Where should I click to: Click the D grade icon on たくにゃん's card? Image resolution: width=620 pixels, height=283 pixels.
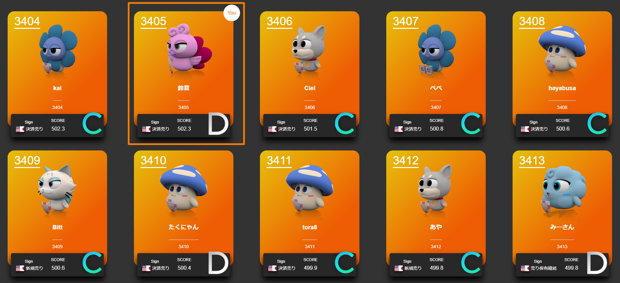(x=218, y=263)
